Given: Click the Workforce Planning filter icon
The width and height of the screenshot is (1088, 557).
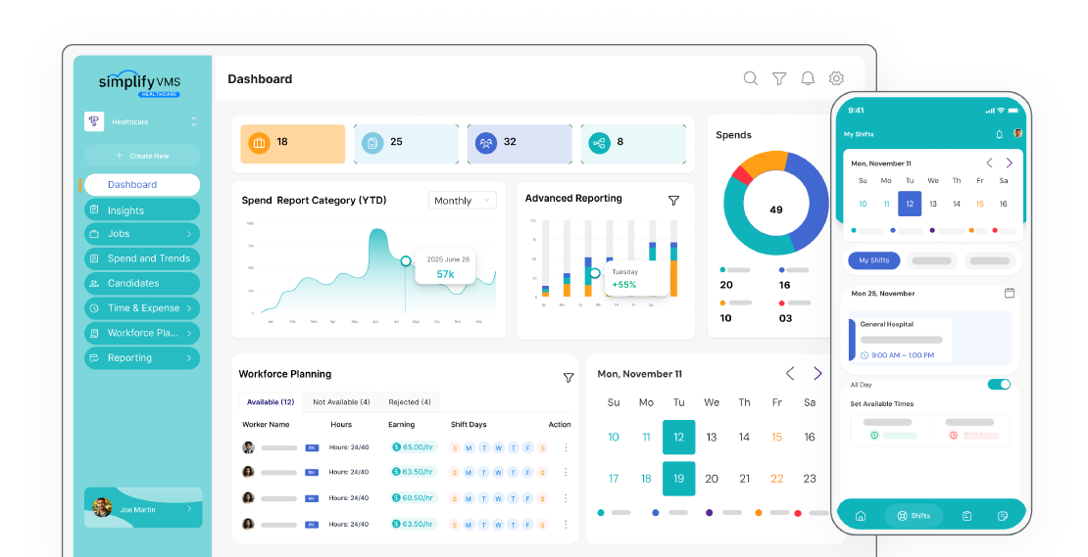Looking at the screenshot, I should (569, 378).
